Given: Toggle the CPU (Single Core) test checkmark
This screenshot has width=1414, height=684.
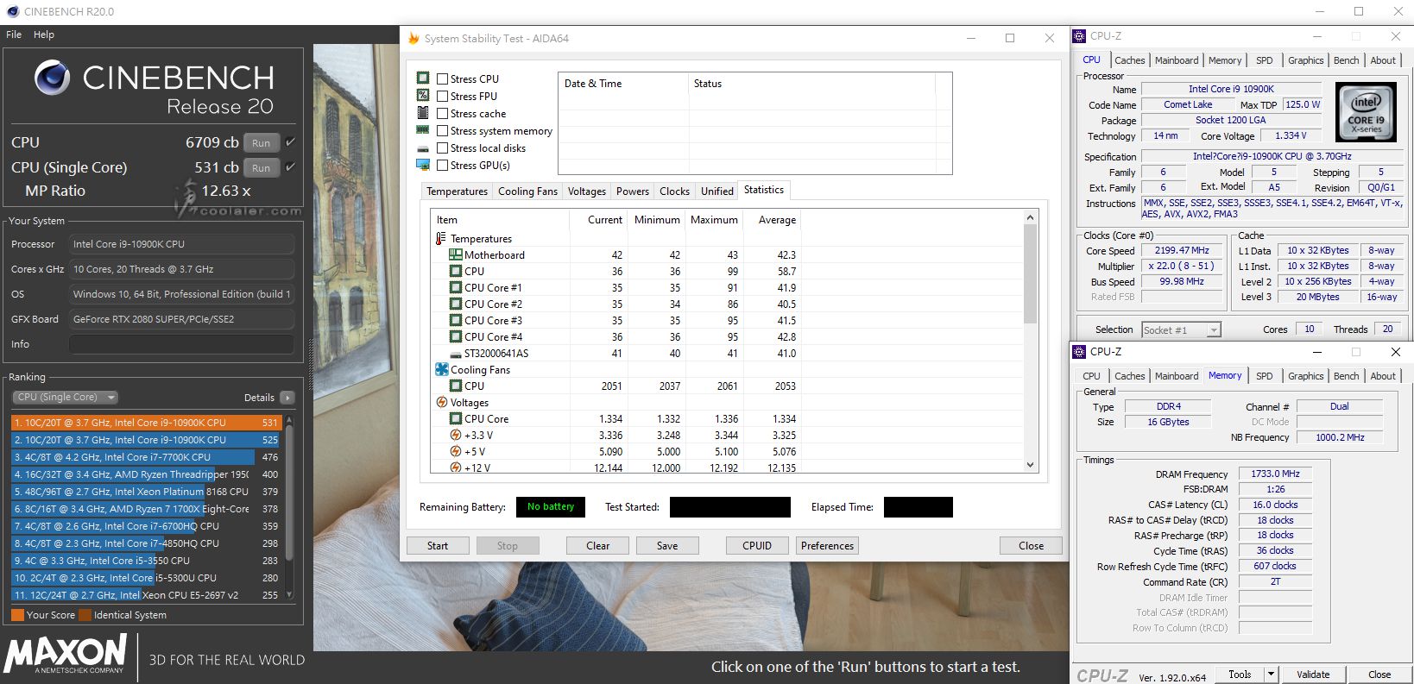Looking at the screenshot, I should 290,167.
